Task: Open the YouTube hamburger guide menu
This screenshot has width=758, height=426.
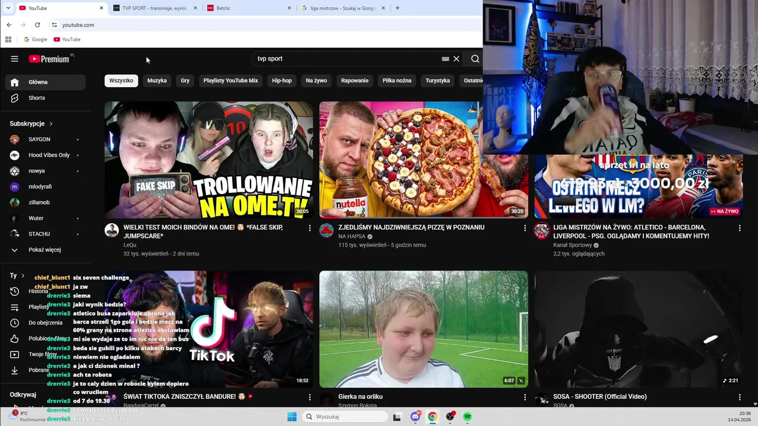Action: [x=15, y=59]
